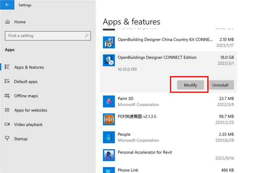
Task: Open Home in Settings sidebar
Action: [x=19, y=22]
